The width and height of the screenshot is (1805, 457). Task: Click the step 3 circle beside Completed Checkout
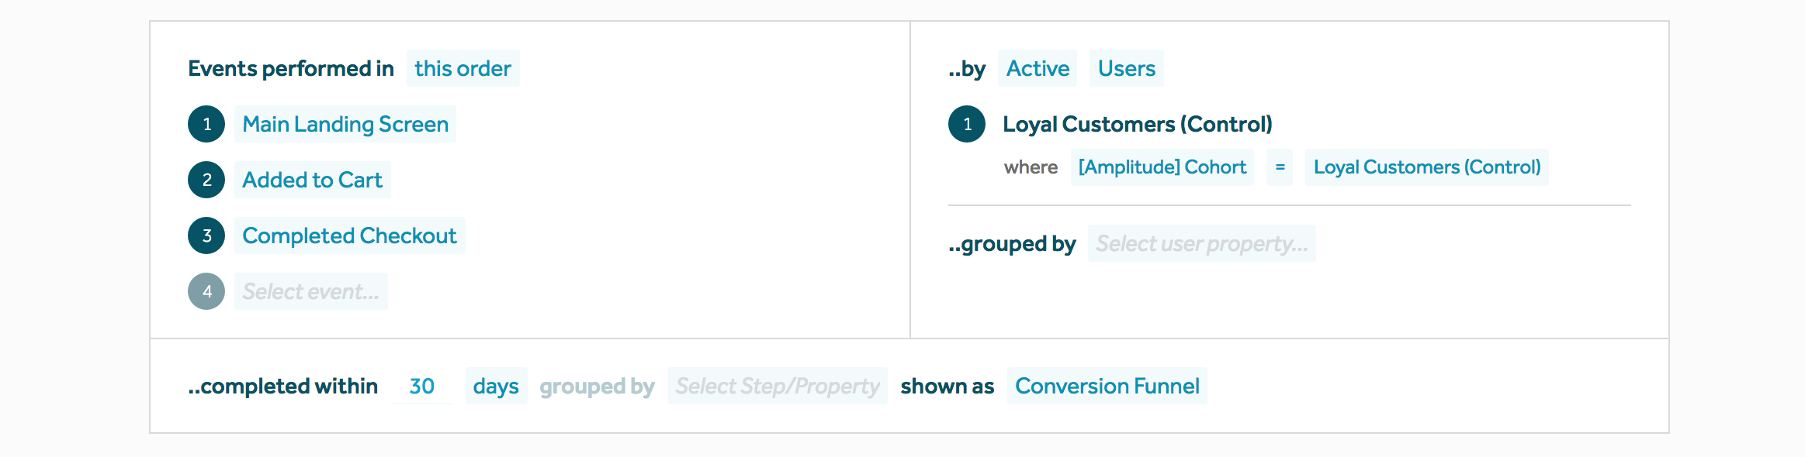(x=206, y=235)
